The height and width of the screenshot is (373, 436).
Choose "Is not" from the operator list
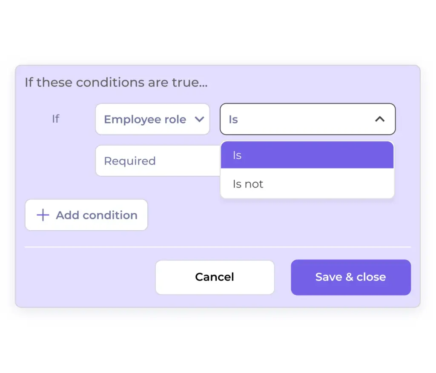point(307,184)
